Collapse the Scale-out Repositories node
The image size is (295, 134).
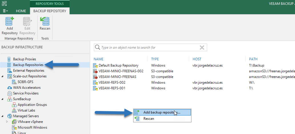[x=3, y=76]
